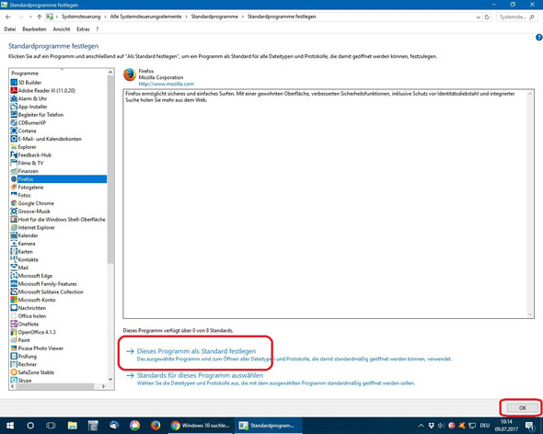Open recent locations dropdown arrow

pyautogui.click(x=30, y=17)
